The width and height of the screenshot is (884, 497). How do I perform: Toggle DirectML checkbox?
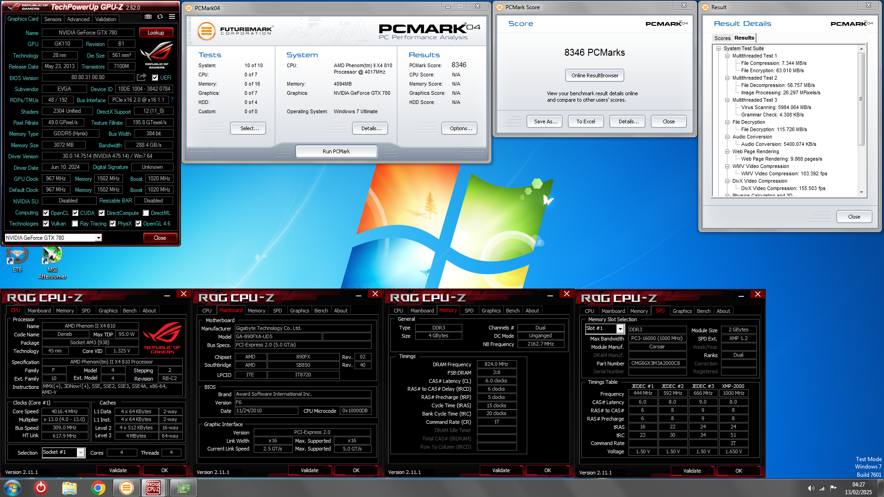pyautogui.click(x=146, y=213)
